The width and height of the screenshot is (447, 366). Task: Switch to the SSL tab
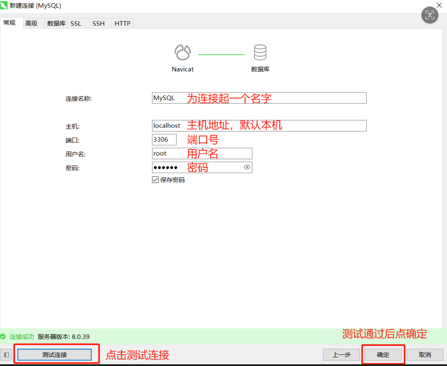point(79,24)
